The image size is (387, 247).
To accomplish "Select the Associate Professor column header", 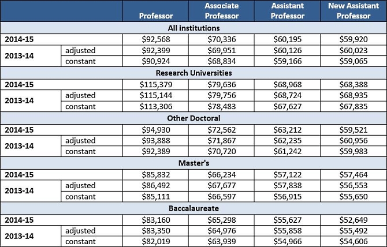I will (221, 11).
